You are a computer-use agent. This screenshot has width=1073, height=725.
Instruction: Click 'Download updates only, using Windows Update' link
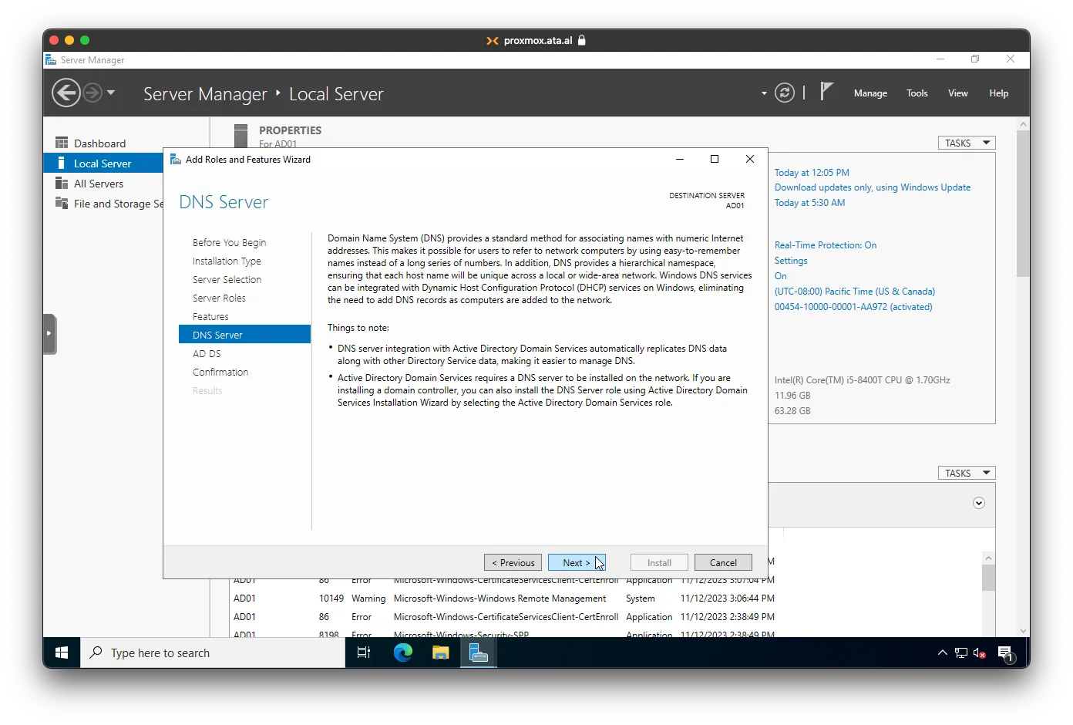(x=873, y=187)
